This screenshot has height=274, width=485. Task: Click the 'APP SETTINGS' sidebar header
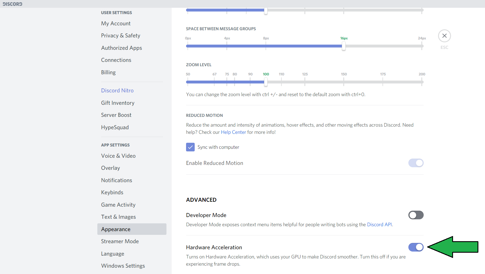115,145
